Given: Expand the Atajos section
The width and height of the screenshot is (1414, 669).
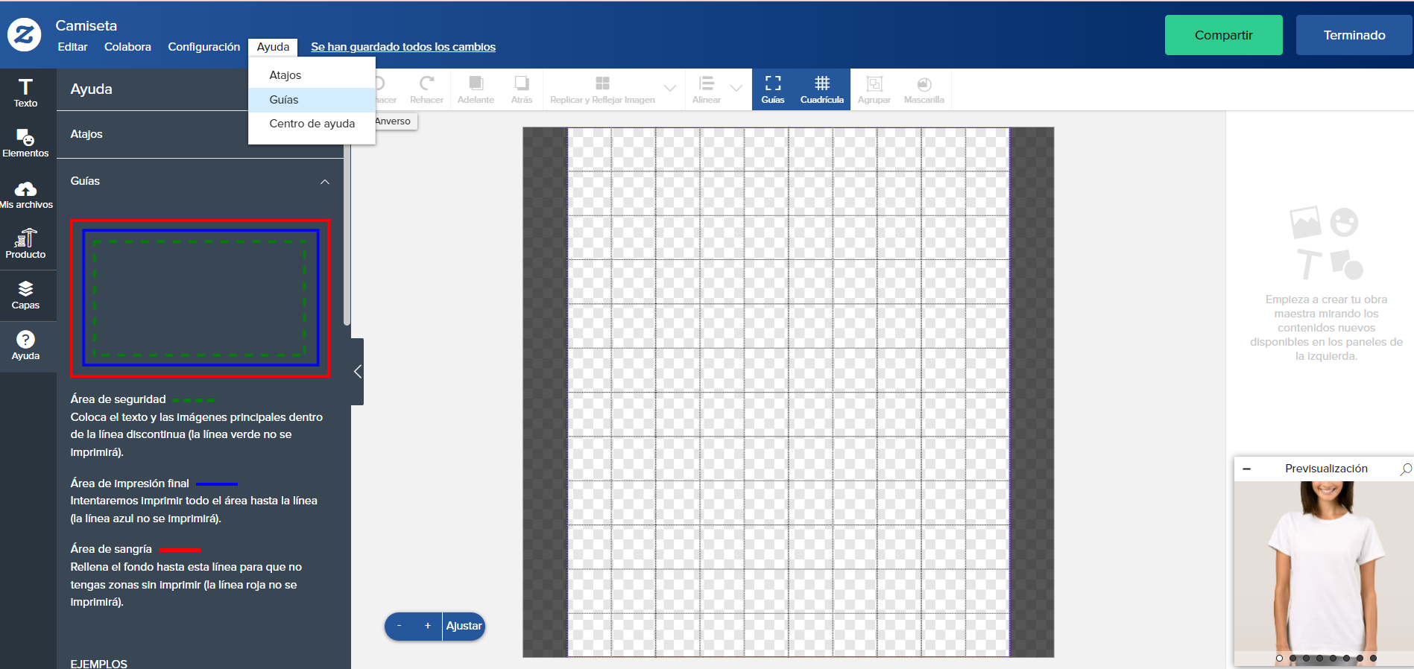Looking at the screenshot, I should [x=200, y=134].
